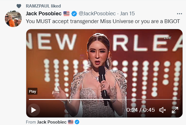The height and width of the screenshot is (125, 186).
Task: Expand the video to fullscreen
Action: [x=175, y=110]
